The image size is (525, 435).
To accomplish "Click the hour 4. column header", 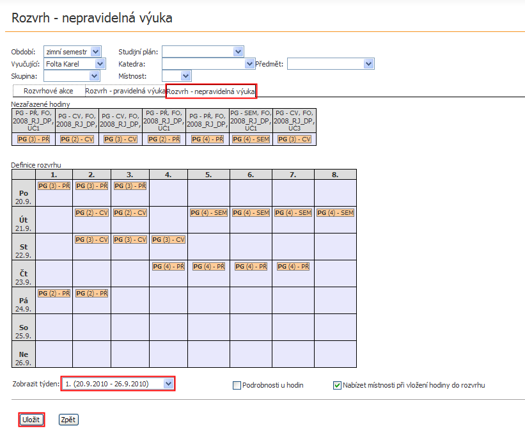I will [168, 175].
